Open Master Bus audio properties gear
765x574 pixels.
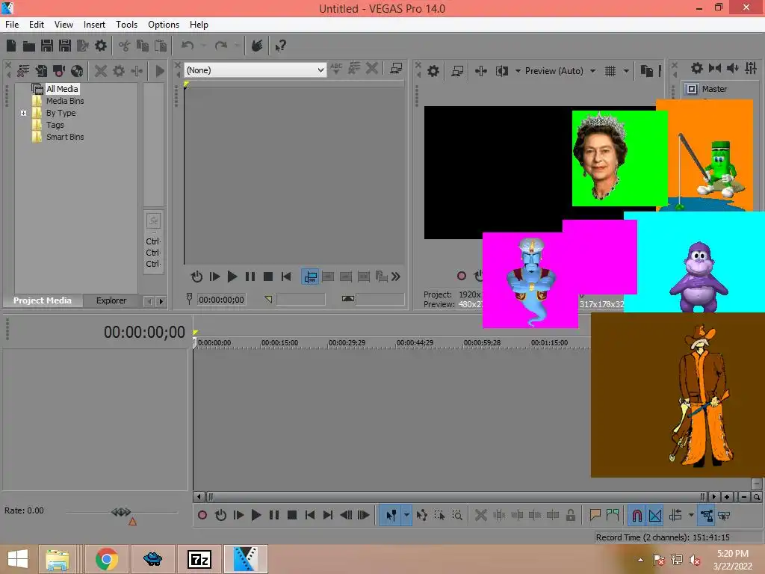(697, 68)
